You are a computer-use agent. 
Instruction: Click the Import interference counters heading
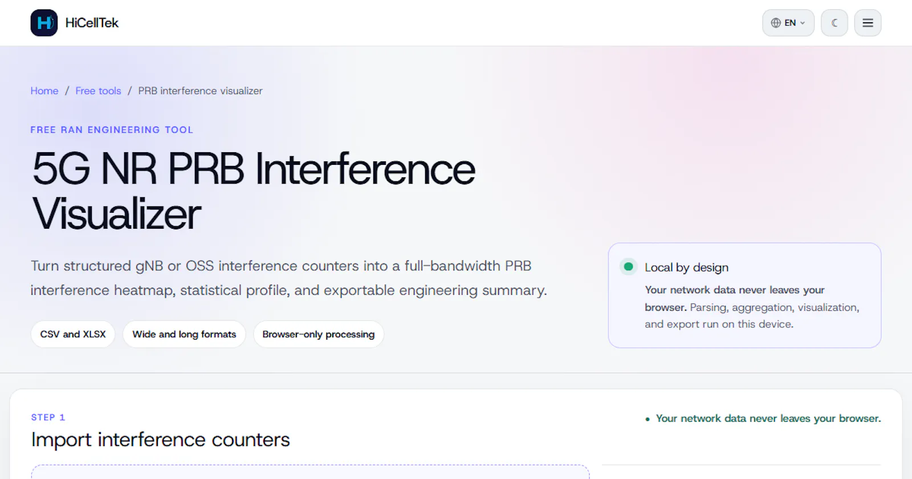[161, 440]
